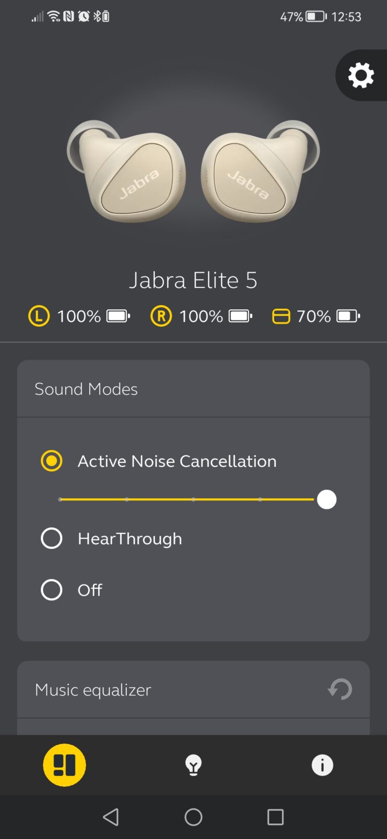Viewport: 387px width, 839px height.
Task: Tap the yellow dashboard home icon
Action: pos(64,765)
